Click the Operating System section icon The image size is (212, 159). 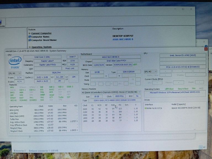click(x=29, y=47)
